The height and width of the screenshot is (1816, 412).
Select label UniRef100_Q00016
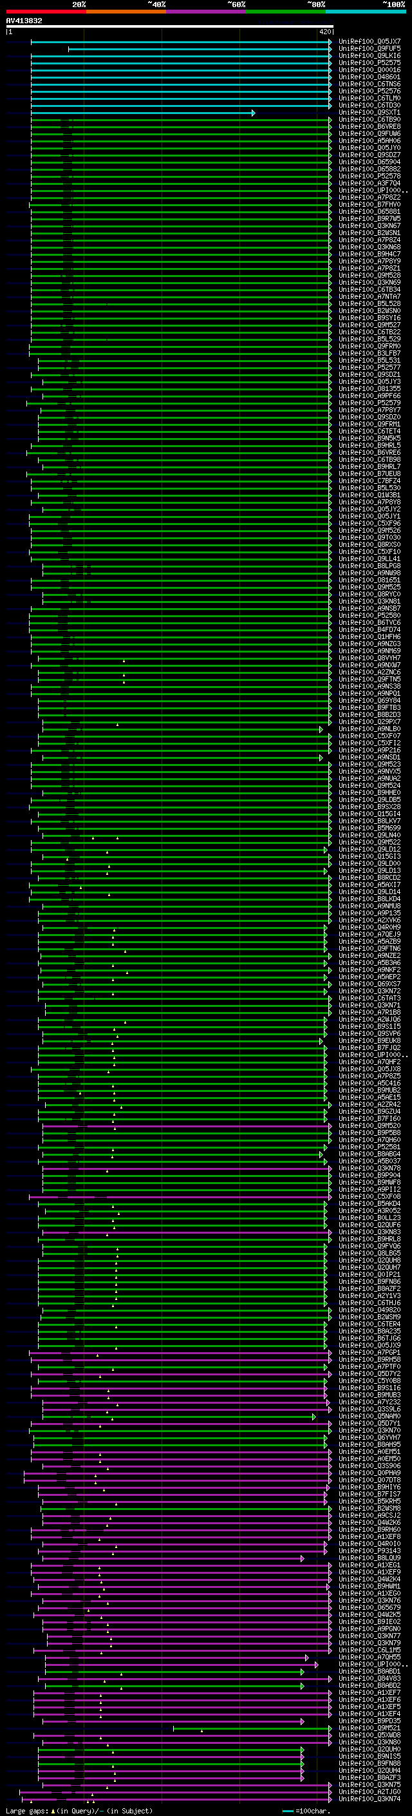(369, 70)
